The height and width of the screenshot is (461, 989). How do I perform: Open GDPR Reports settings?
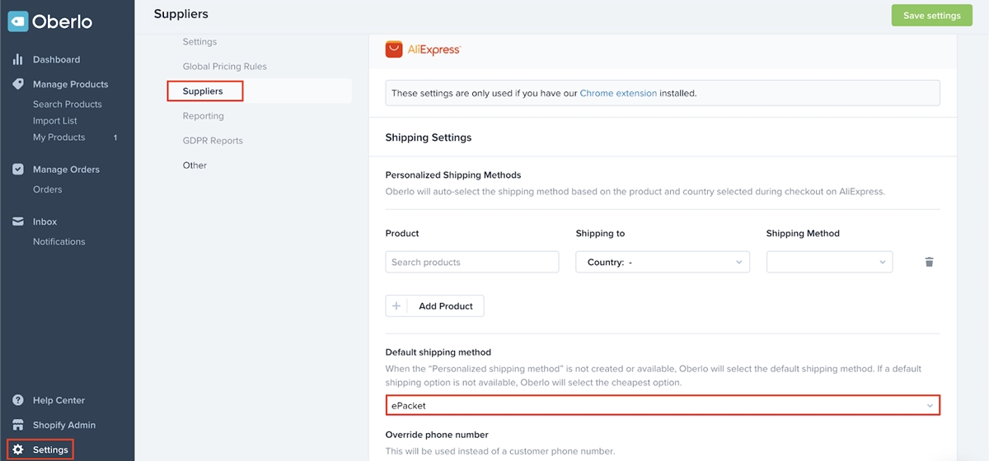pos(213,140)
